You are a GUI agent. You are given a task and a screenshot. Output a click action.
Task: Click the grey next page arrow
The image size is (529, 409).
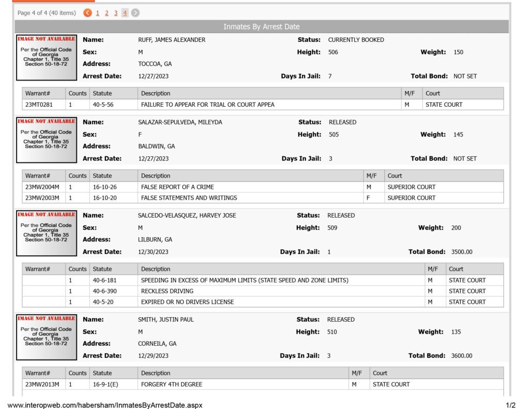point(135,13)
